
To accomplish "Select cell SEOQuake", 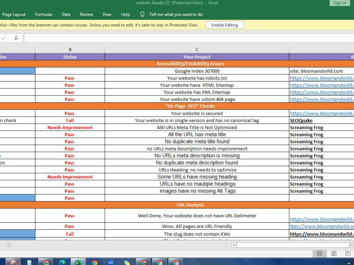I will [321, 120].
